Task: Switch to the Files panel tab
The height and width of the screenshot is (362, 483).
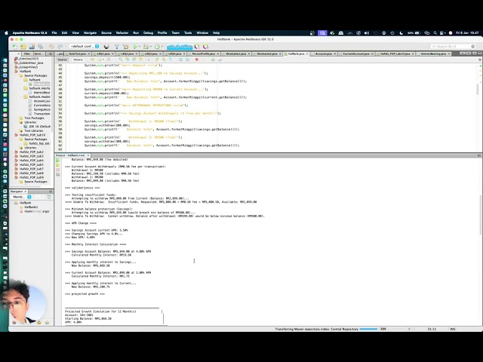Action: pyautogui.click(x=27, y=54)
